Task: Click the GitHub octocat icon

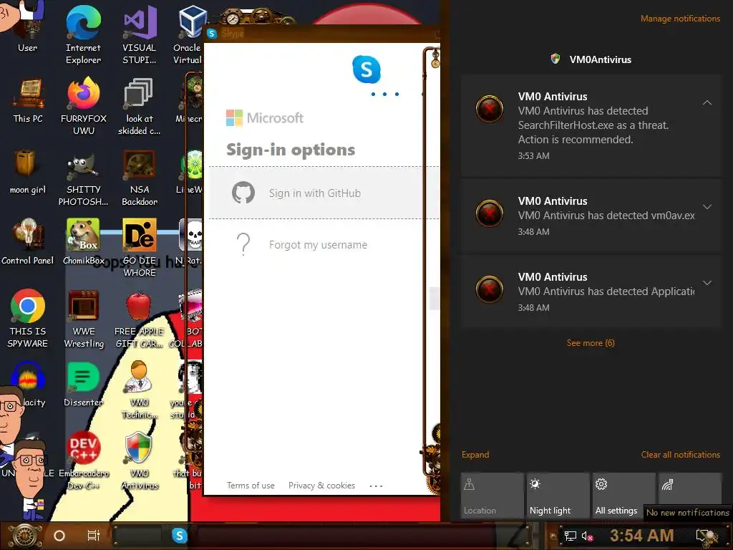Action: pos(243,192)
